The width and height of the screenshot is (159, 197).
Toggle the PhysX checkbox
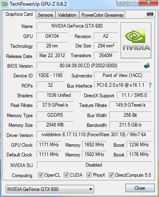coord(89,175)
